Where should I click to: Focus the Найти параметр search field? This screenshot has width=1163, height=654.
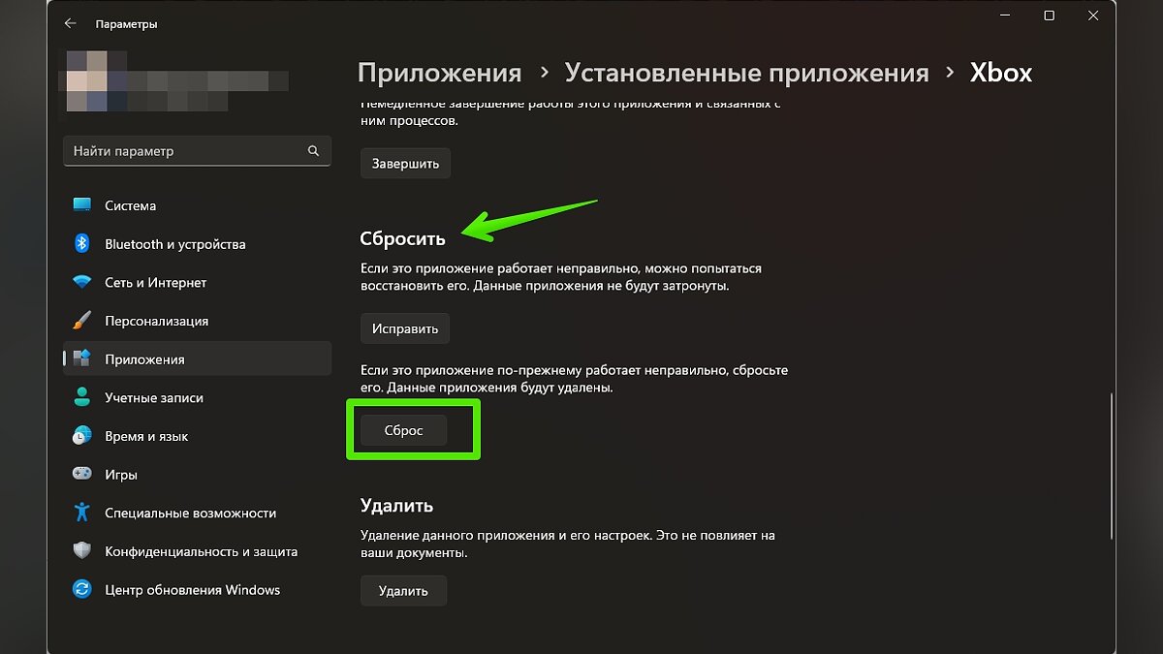point(184,151)
